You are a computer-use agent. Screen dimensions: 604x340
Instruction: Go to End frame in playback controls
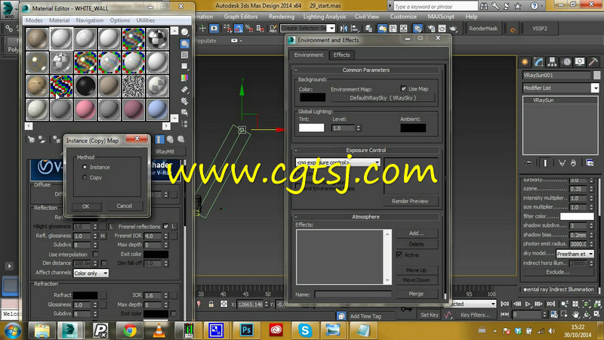click(551, 304)
